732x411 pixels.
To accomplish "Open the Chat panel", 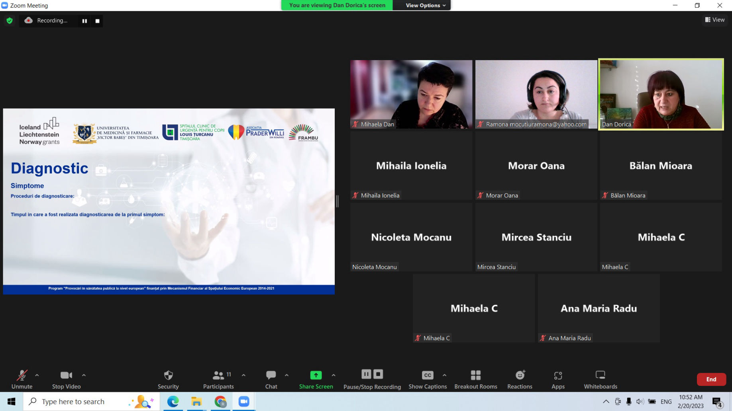I will tap(271, 379).
